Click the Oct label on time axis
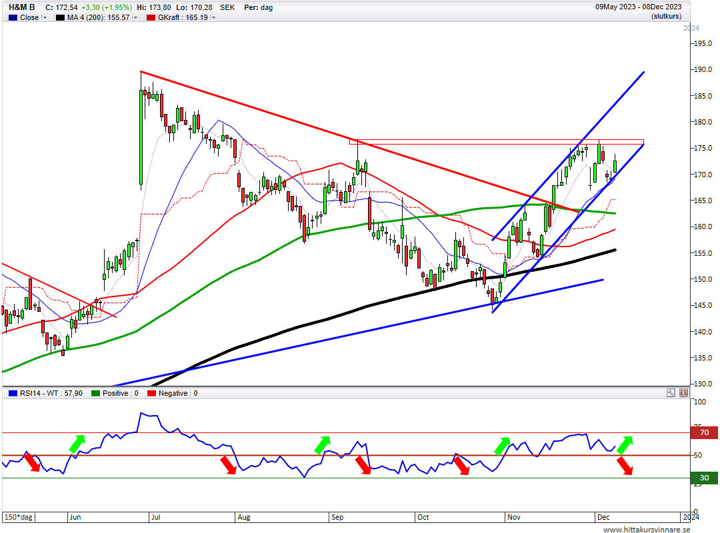This screenshot has width=720, height=533. click(423, 518)
